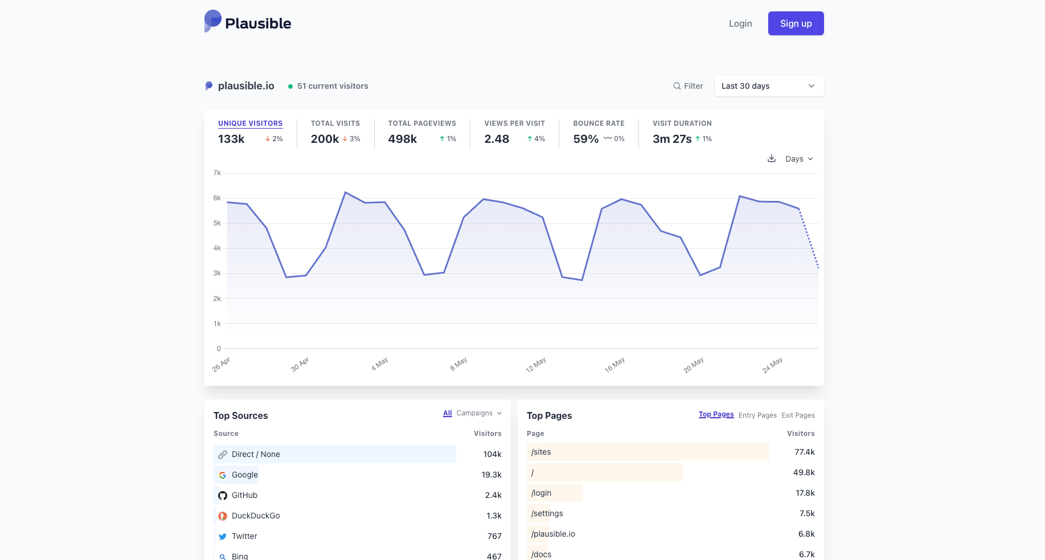Click the Twitter bird icon
The height and width of the screenshot is (560, 1045).
[223, 536]
